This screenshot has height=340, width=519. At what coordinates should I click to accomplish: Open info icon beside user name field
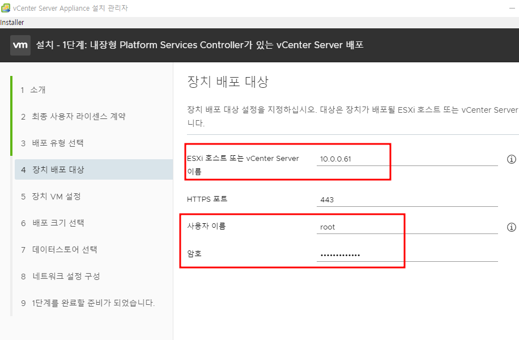coord(512,227)
